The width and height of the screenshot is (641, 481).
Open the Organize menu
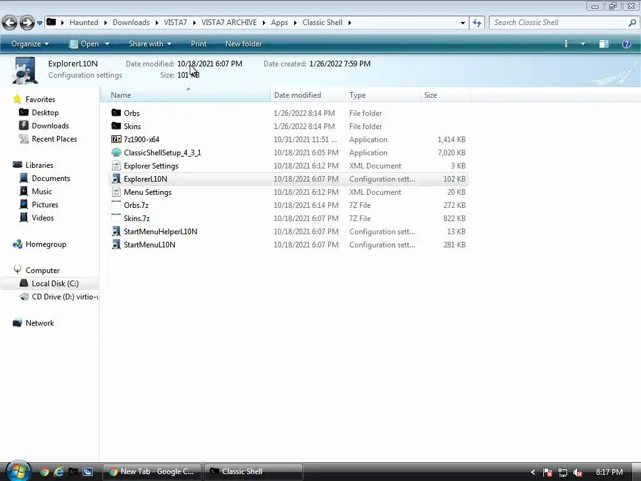pos(30,44)
